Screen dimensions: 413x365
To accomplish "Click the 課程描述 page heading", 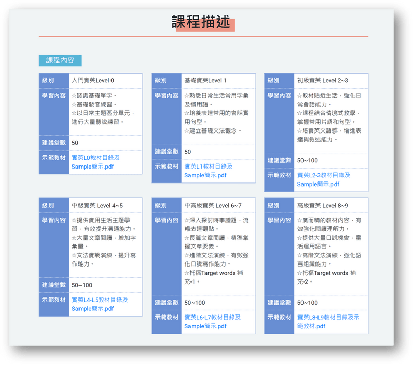I will point(203,23).
